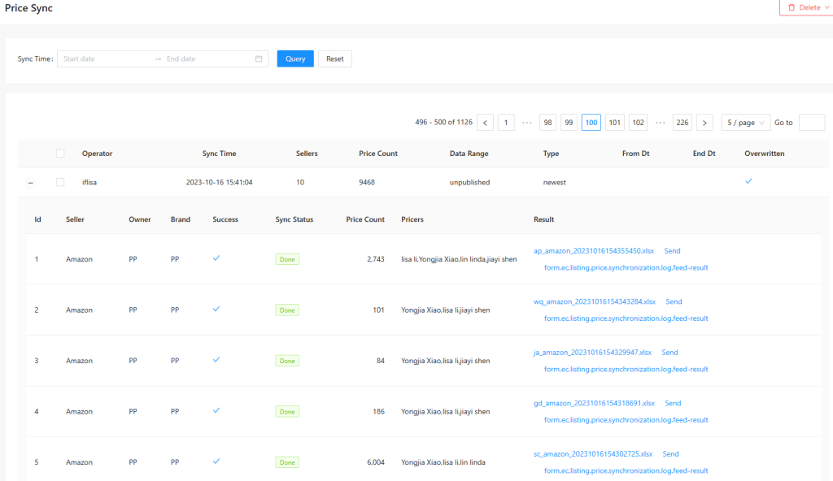This screenshot has width=833, height=481.
Task: Open gd_amazon_20231016154318691.xlsx file link
Action: pos(594,404)
